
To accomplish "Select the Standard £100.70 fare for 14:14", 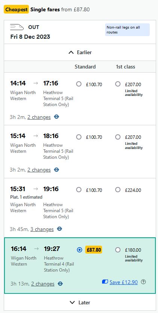I will pyautogui.click(x=79, y=84).
